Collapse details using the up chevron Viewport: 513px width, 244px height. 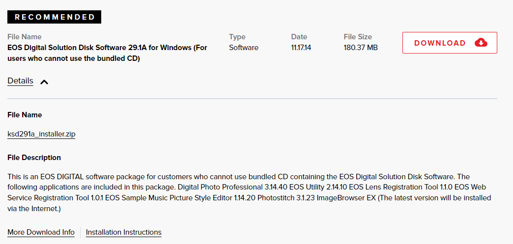(44, 82)
